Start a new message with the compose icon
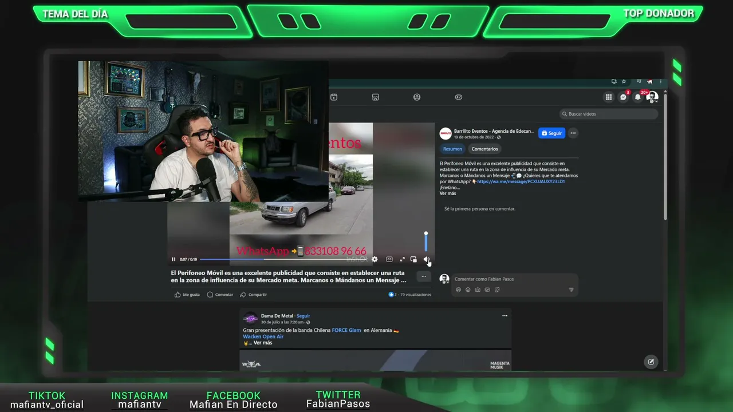 [651, 362]
